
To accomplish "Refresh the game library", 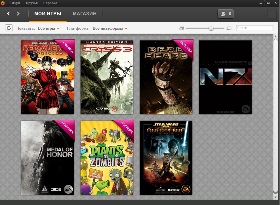I will click(9, 28).
